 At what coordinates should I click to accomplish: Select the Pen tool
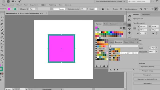(x=2, y=24)
